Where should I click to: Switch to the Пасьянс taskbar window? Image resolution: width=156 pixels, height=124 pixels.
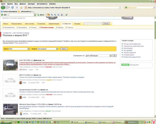pyautogui.click(x=90, y=122)
